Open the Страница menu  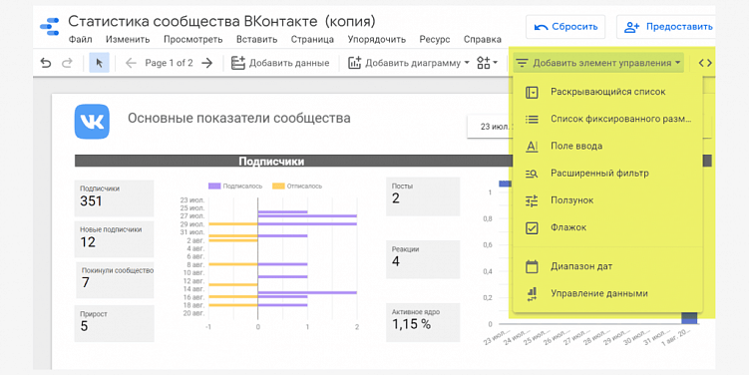312,40
